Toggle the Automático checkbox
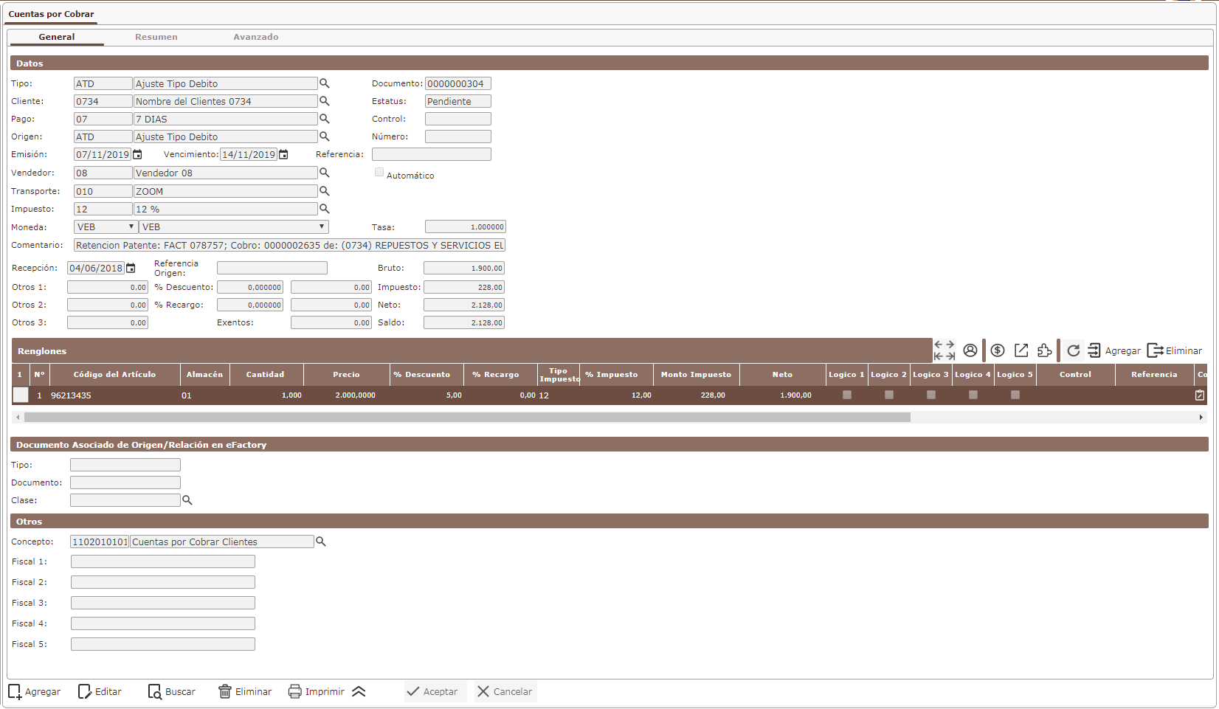Image resolution: width=1219 pixels, height=709 pixels. 379,172
